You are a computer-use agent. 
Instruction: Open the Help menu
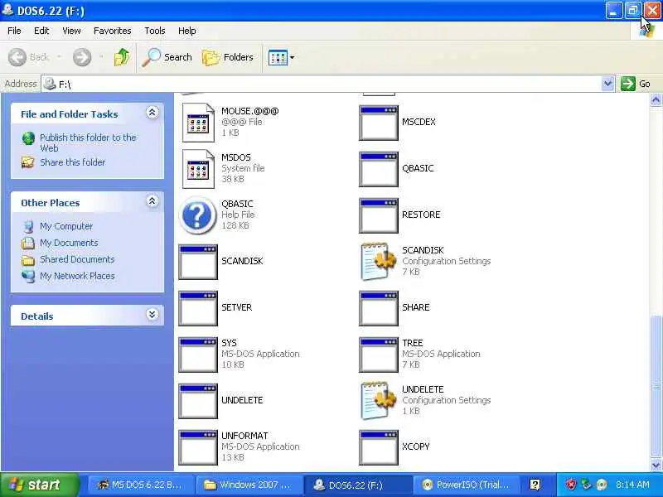[x=187, y=31]
